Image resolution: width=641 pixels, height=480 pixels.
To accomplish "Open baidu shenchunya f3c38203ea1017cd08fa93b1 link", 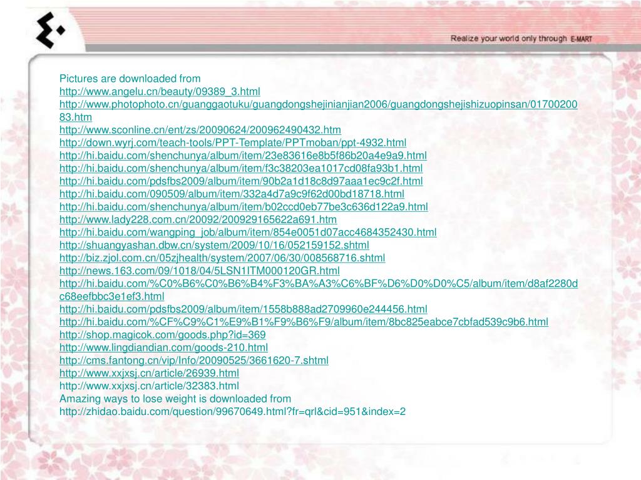I will coord(241,168).
